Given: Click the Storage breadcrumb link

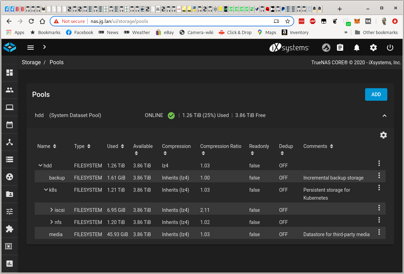Looking at the screenshot, I should click(31, 63).
